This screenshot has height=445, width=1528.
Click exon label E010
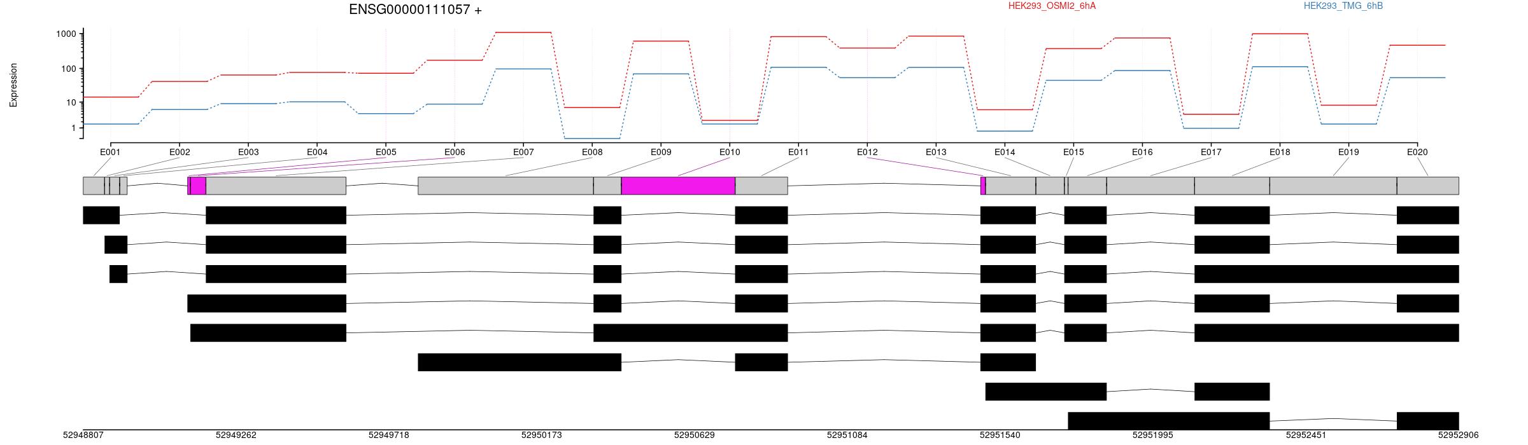pyautogui.click(x=730, y=152)
